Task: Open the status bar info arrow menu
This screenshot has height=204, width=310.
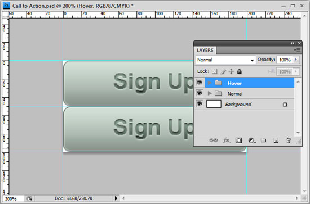Action: tap(116, 198)
